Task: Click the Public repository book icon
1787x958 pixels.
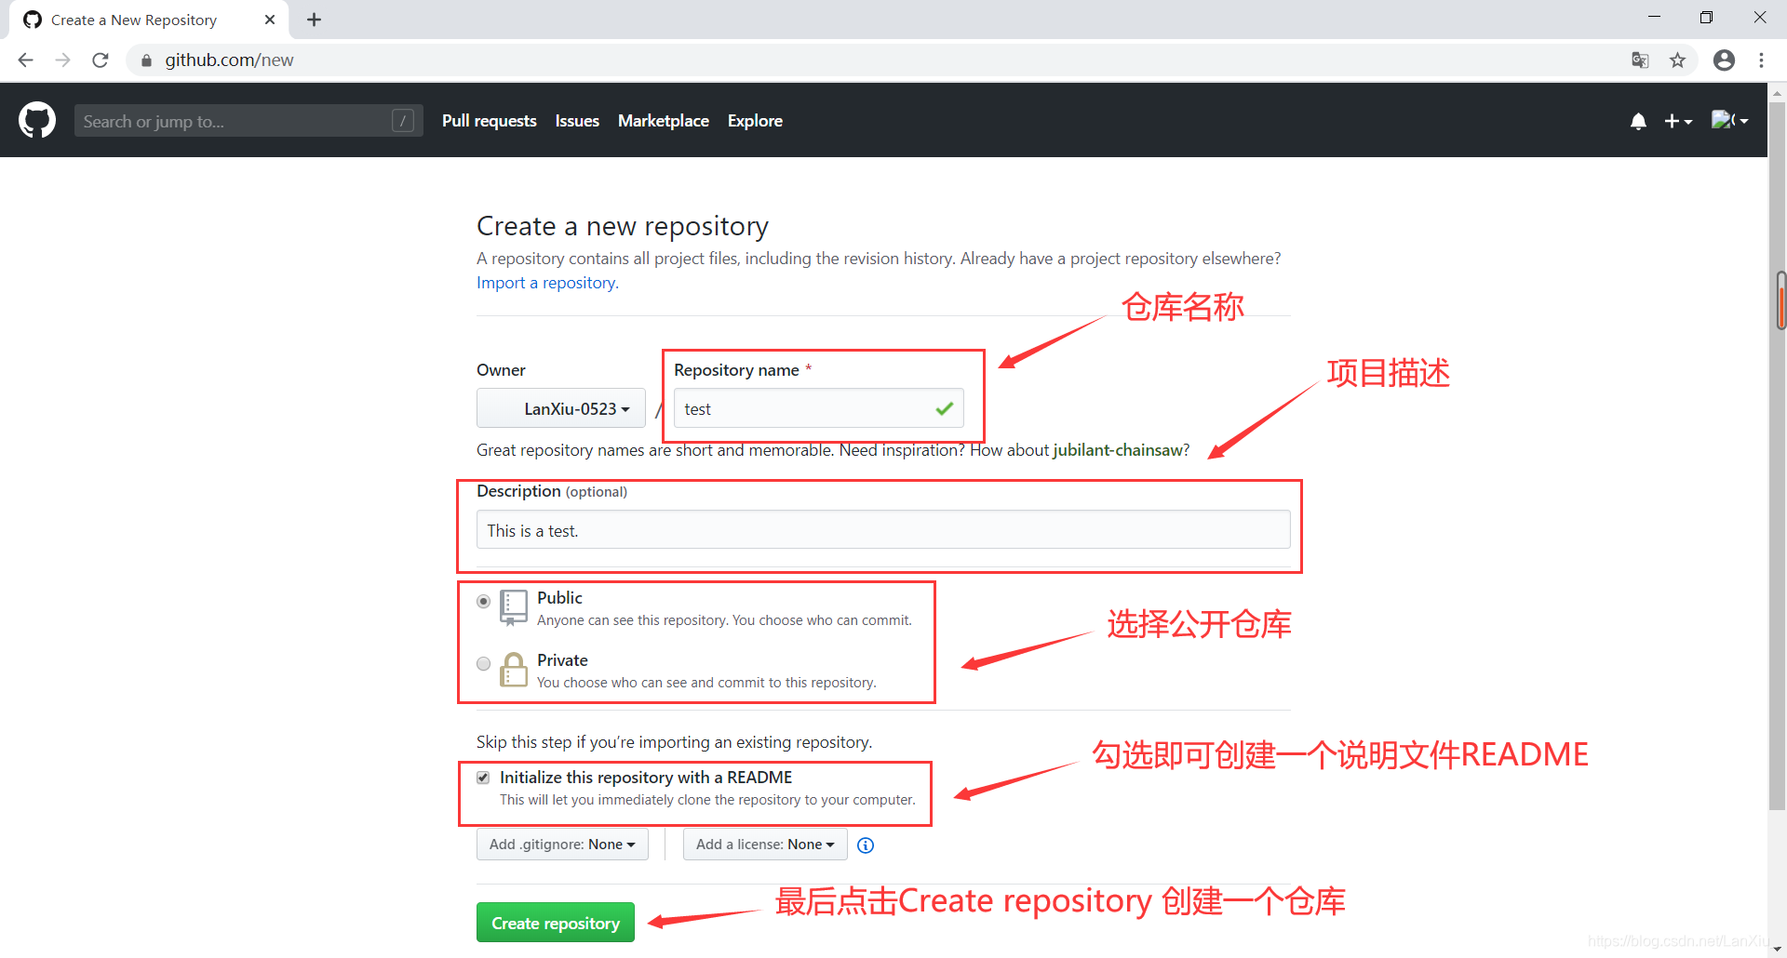Action: tap(513, 607)
